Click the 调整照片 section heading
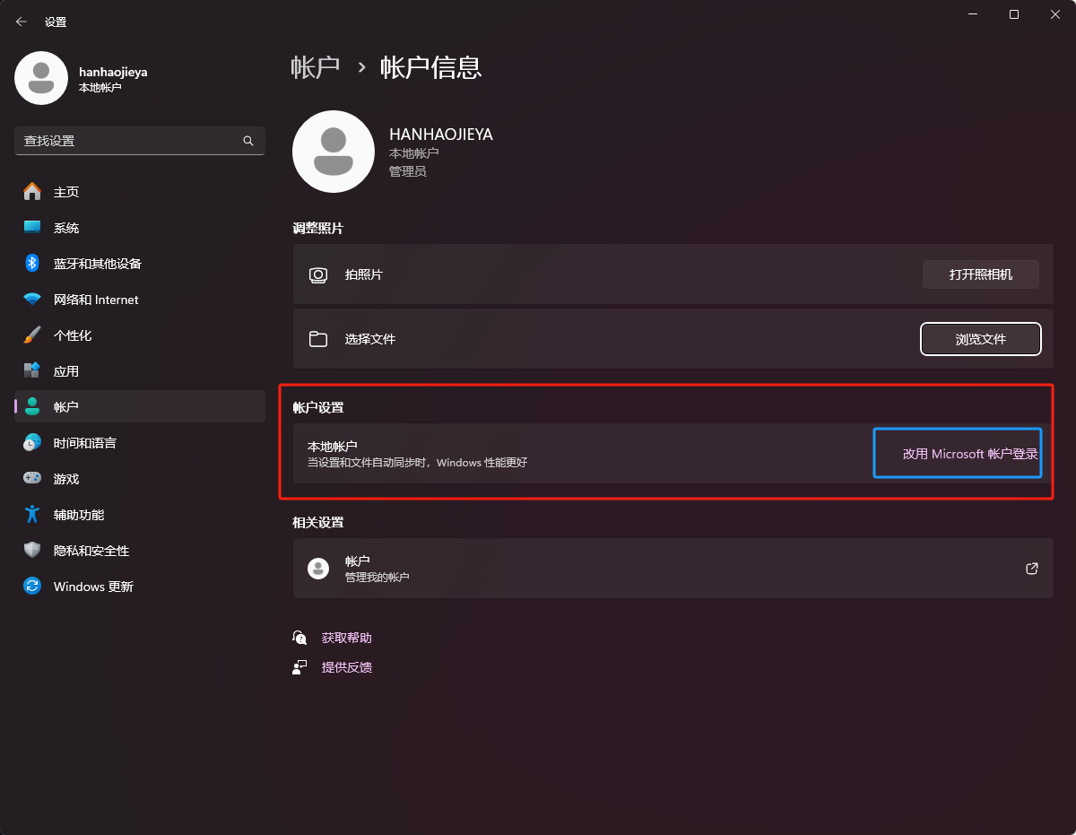The image size is (1076, 835). coord(318,229)
